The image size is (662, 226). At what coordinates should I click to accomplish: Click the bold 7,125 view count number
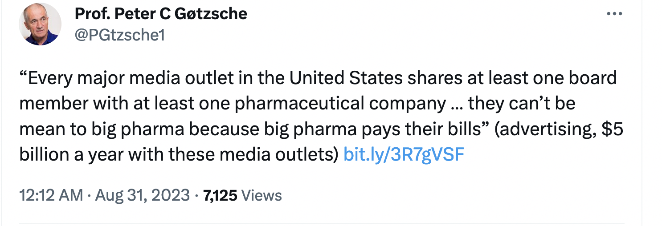[220, 195]
